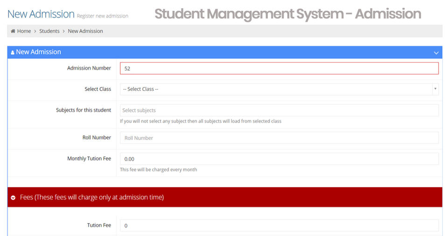Click the New Admission breadcrumb item
The width and height of the screenshot is (448, 236).
pyautogui.click(x=85, y=31)
